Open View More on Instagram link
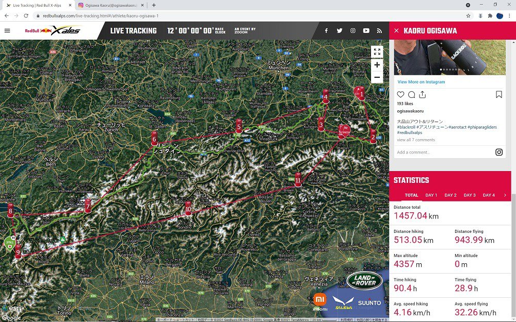 421,82
